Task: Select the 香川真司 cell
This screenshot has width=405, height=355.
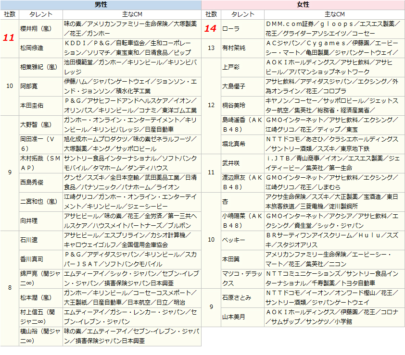Action: click(41, 259)
